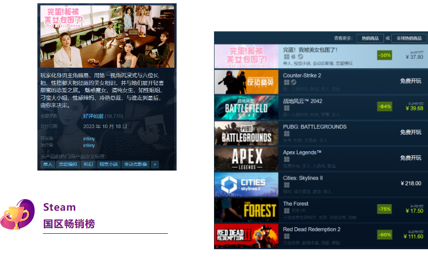Open developer intiny link
This screenshot has width=428, height=258.
click(89, 139)
